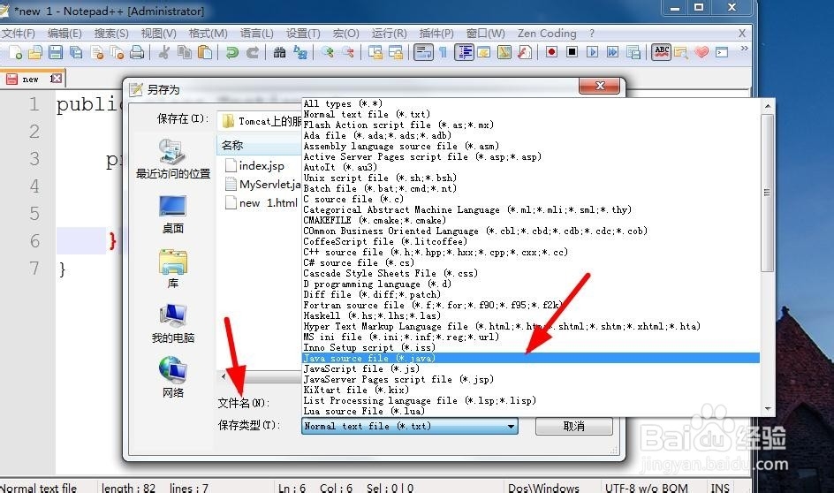Toggle the Indent Guide toolbar icon

coord(464,52)
